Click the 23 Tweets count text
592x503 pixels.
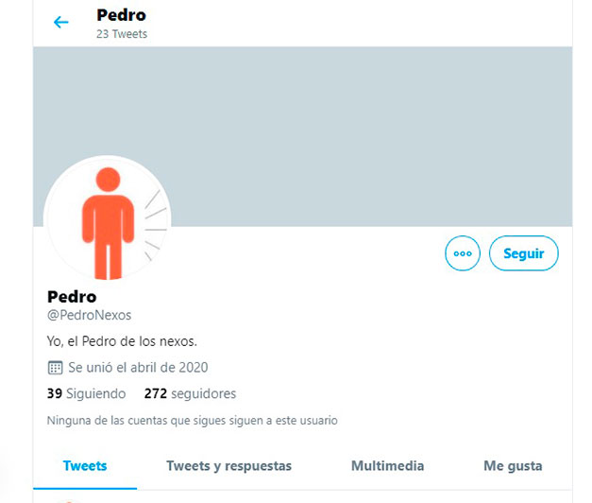pyautogui.click(x=122, y=34)
